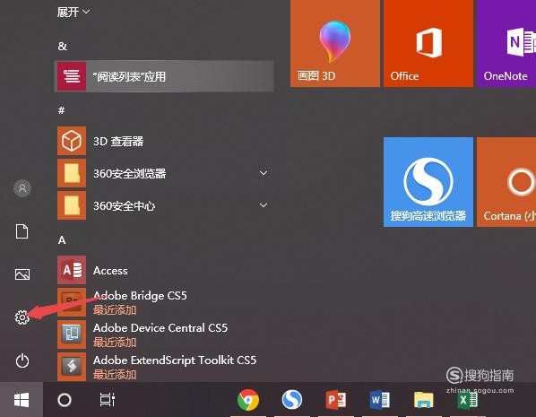Click the # section header
This screenshot has height=417, width=536.
click(x=61, y=110)
